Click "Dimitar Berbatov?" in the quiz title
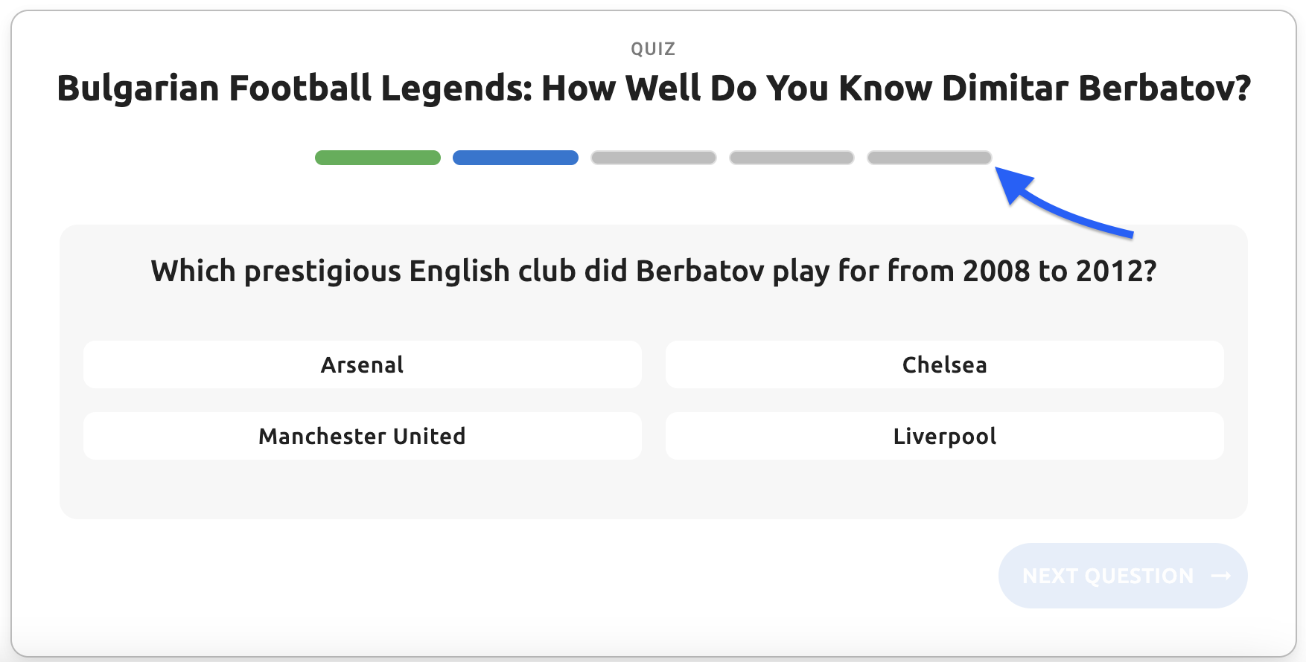This screenshot has width=1306, height=662. click(1096, 89)
